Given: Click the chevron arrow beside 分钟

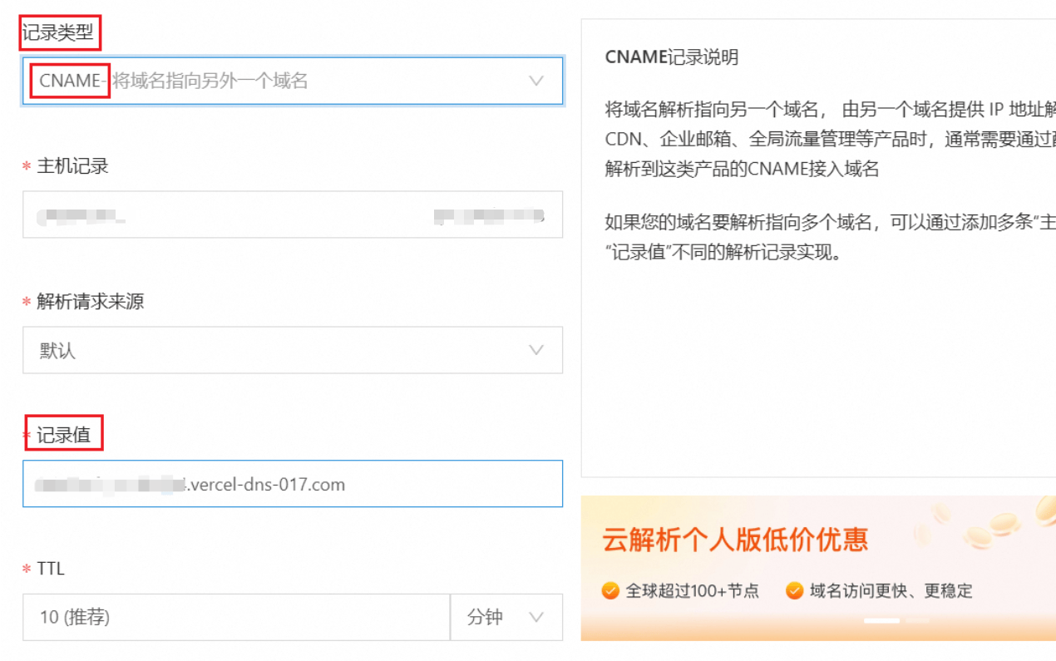Looking at the screenshot, I should (536, 617).
